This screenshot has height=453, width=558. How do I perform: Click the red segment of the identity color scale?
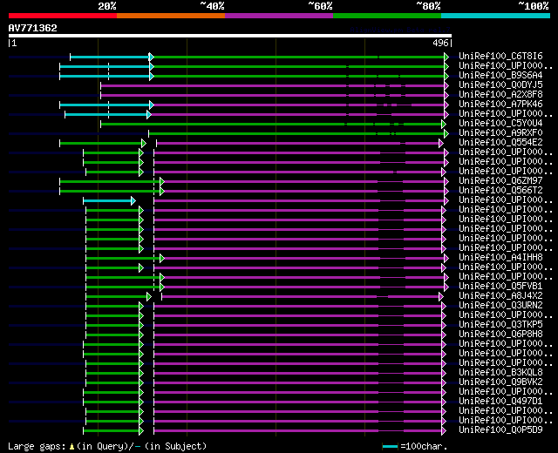coord(63,16)
